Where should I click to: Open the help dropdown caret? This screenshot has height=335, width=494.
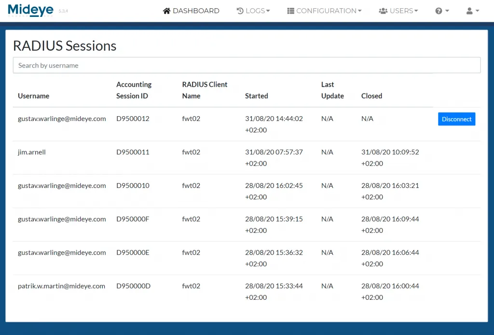click(447, 11)
